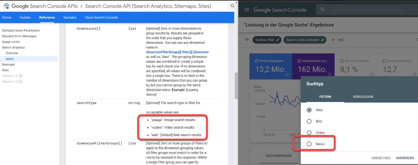
Task: Click the "web": [Default] Web search results entry
Action: pos(176,135)
